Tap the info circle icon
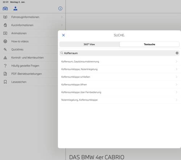 tap(60, 8)
